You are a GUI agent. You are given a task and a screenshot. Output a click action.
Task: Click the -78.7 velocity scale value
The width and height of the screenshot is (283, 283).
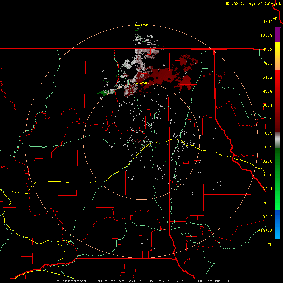tap(266, 203)
